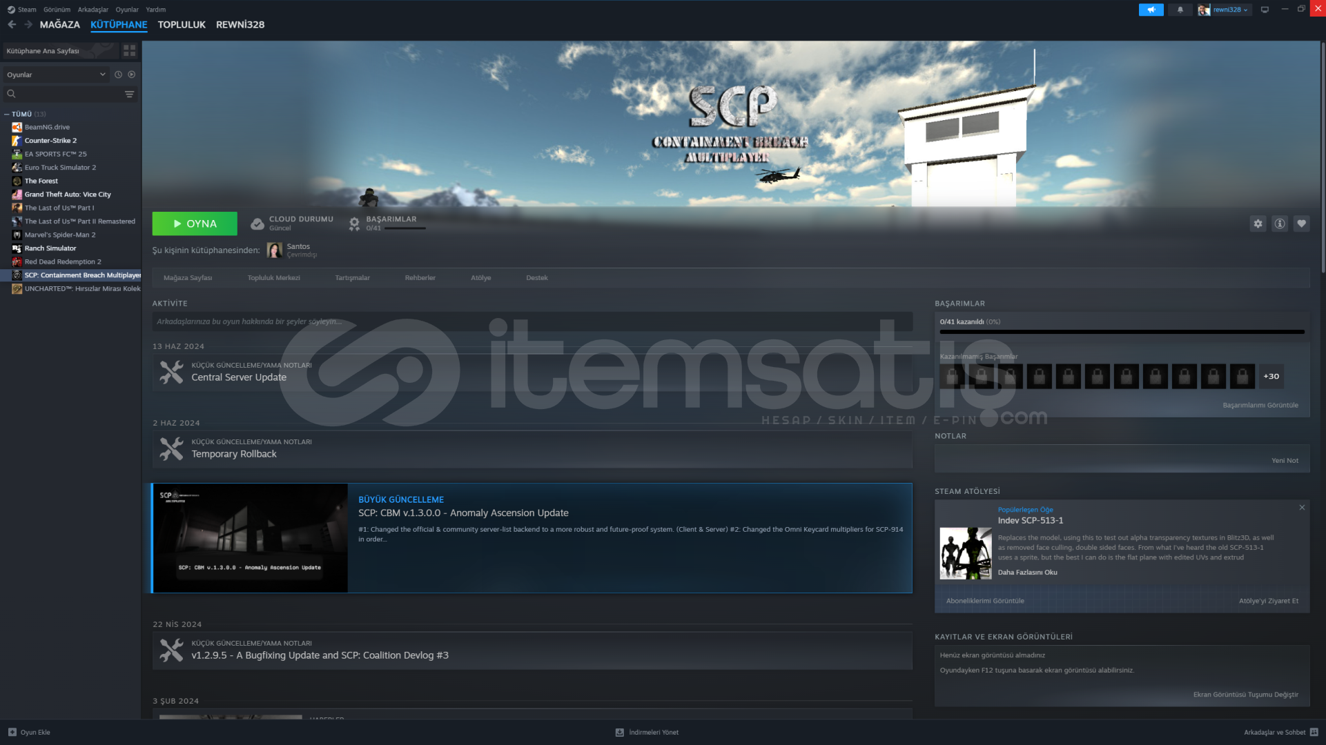Open Indev SCP-513-1 workshop thumbnail
This screenshot has width=1326, height=745.
(965, 553)
